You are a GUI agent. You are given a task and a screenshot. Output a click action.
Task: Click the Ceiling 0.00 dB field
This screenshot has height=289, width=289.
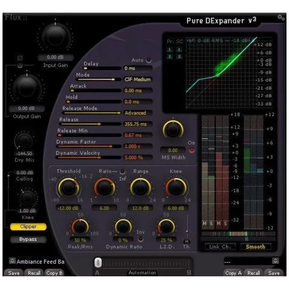tap(25, 173)
